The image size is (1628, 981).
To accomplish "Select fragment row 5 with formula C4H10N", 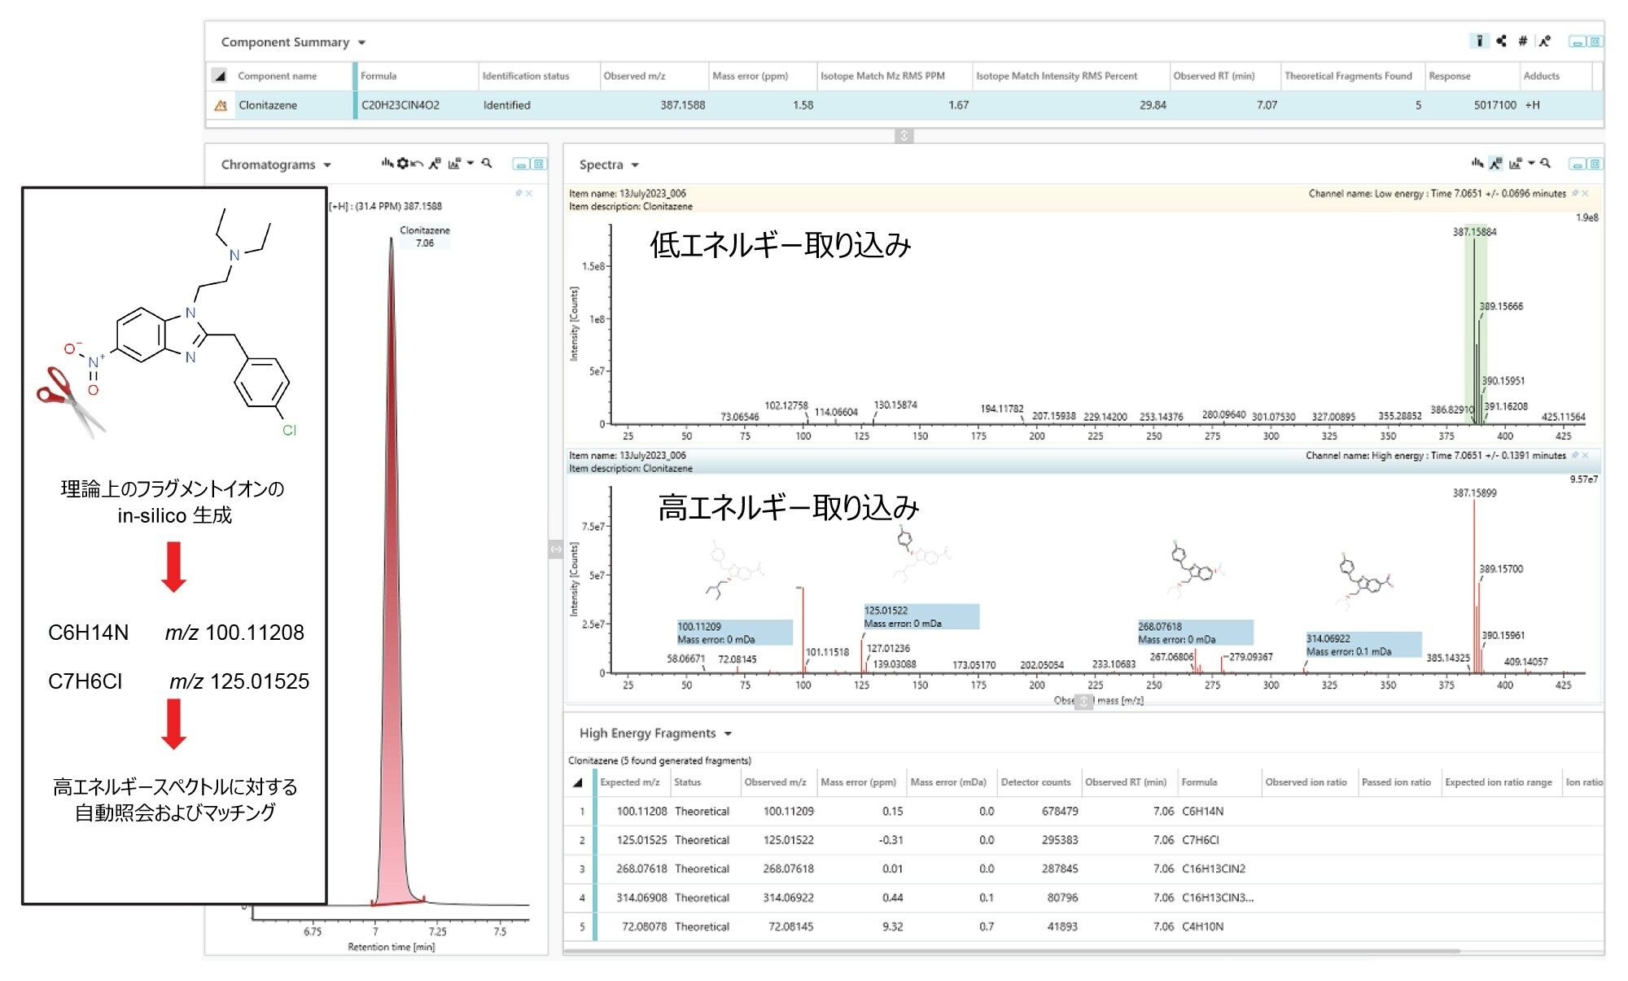I will (x=1083, y=926).
